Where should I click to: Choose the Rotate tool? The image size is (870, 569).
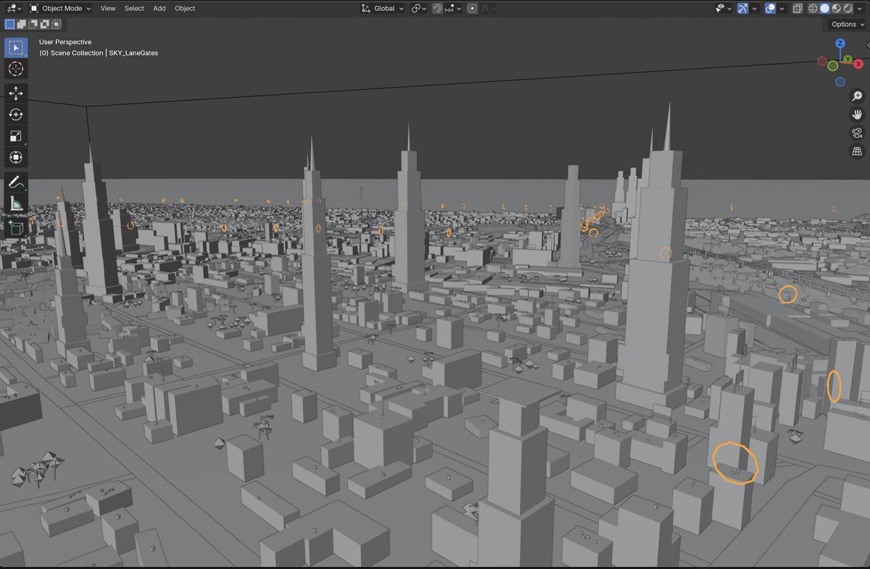[x=16, y=114]
